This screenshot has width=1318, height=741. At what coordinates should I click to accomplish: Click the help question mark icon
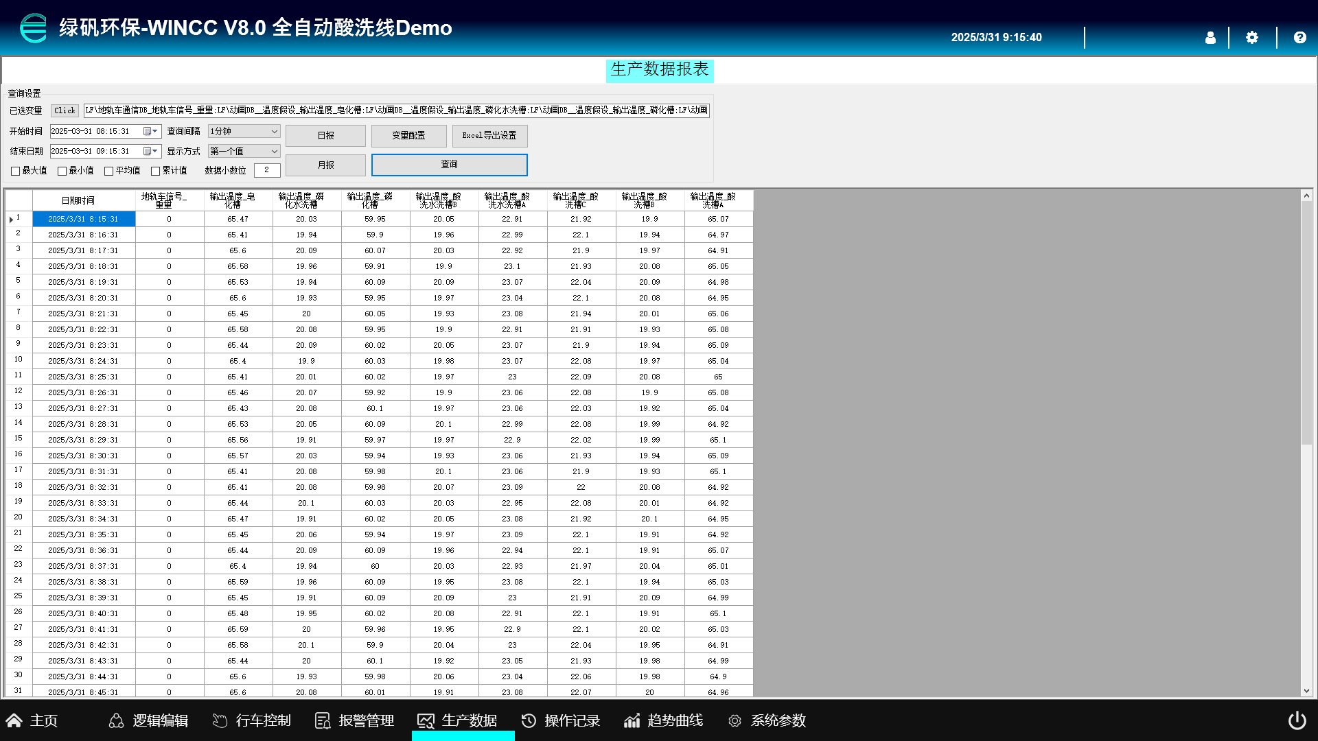1299,38
